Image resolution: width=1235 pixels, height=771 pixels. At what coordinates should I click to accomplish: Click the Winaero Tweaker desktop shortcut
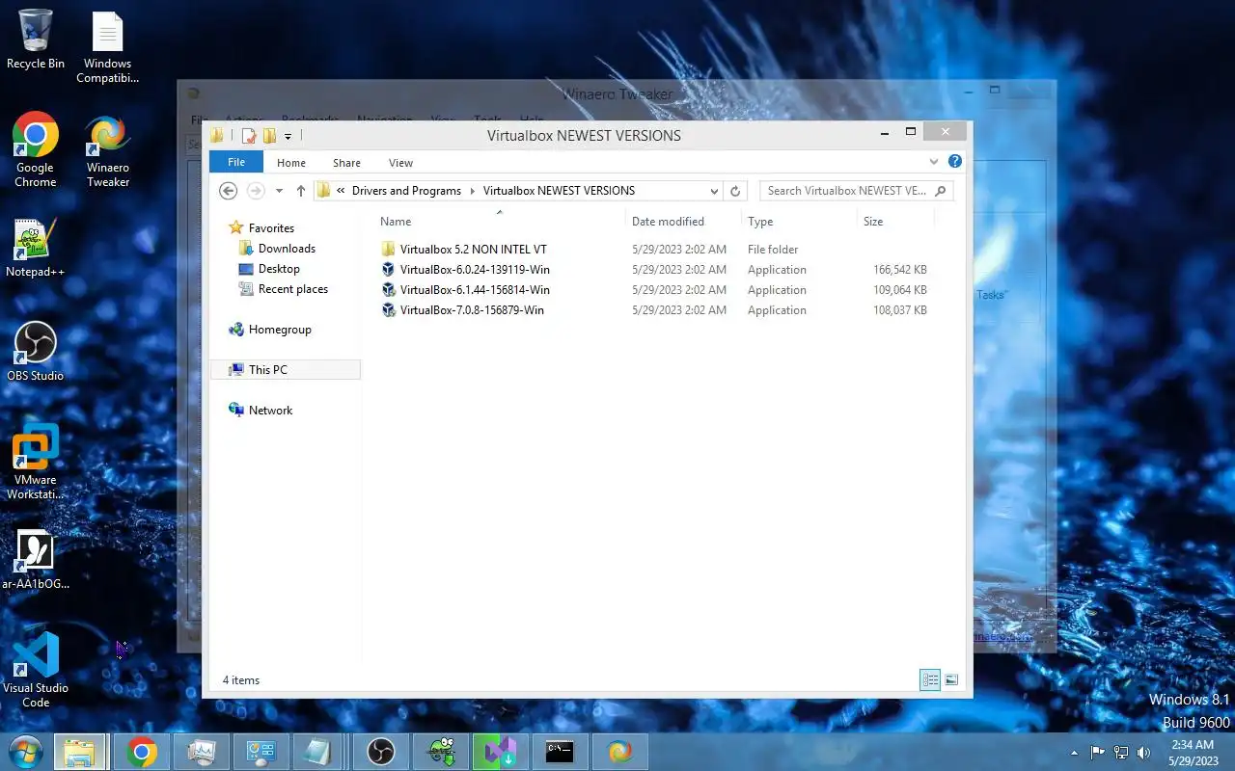108,150
